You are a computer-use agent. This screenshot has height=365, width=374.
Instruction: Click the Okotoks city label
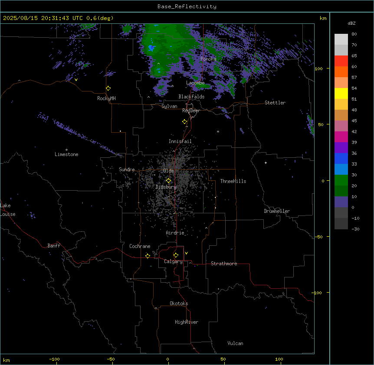pos(179,303)
